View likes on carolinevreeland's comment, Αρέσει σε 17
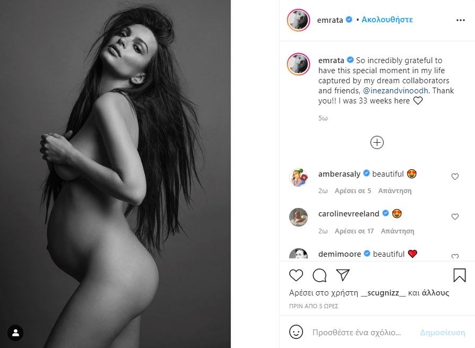Viewport: 475px width, 348px height. click(x=354, y=231)
